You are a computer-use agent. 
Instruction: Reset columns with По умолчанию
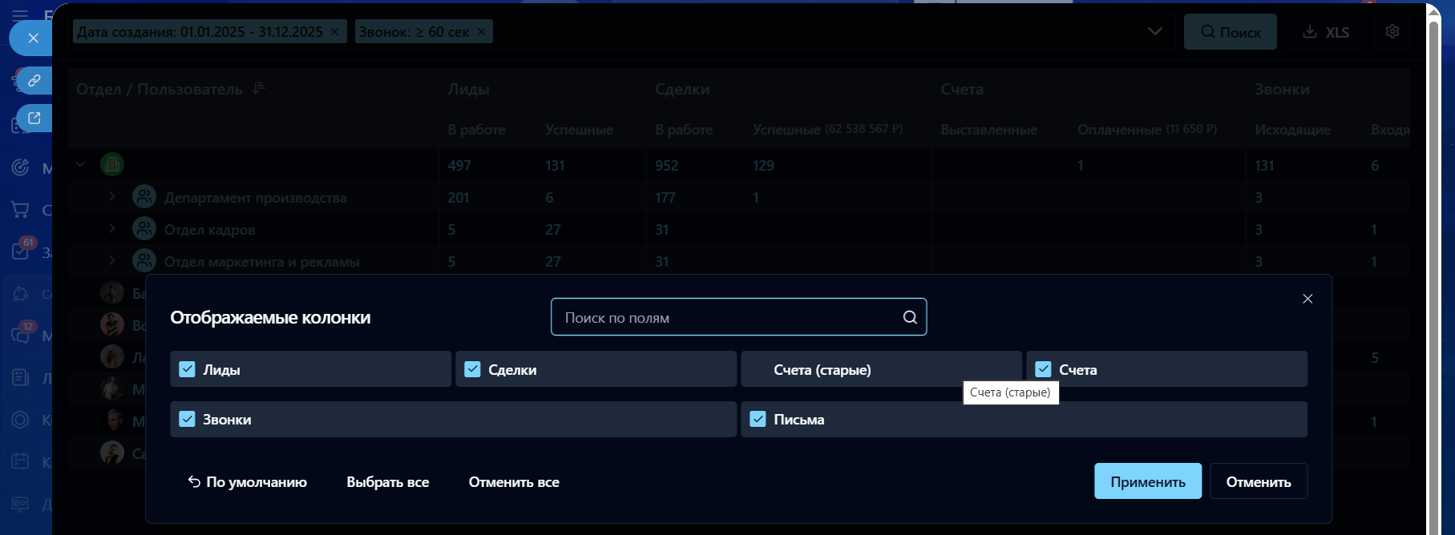[x=247, y=481]
